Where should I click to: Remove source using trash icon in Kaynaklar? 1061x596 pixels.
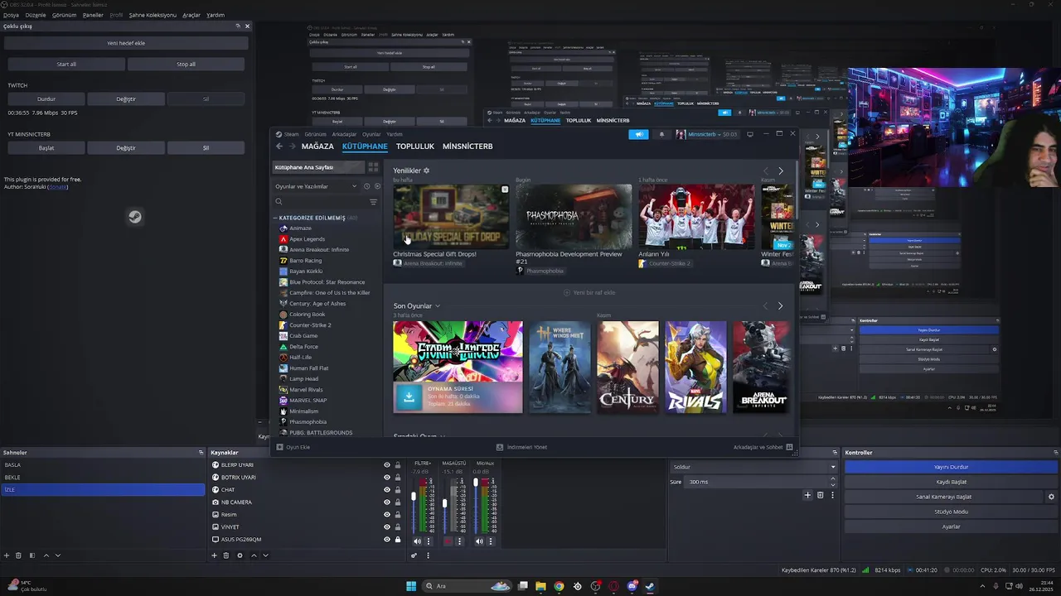[226, 555]
